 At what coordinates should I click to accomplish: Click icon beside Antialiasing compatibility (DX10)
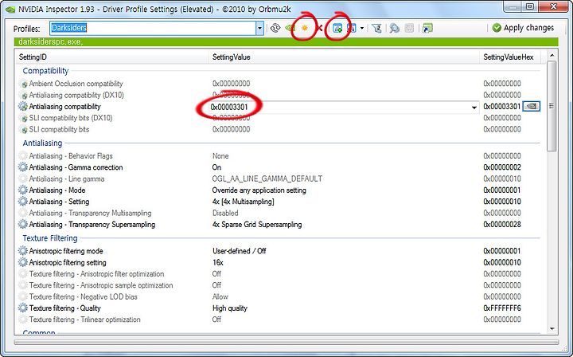pyautogui.click(x=23, y=95)
